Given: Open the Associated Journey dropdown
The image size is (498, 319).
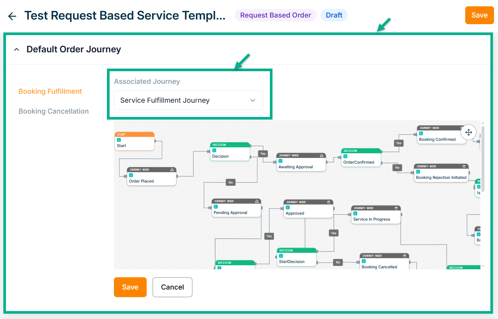Looking at the screenshot, I should click(188, 100).
